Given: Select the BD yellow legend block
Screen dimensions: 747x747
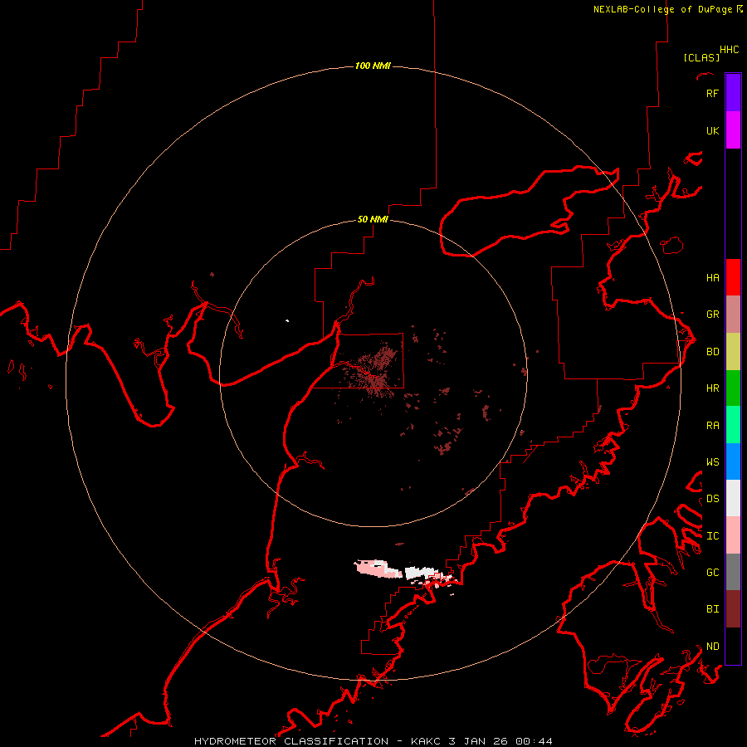Looking at the screenshot, I should coord(733,352).
